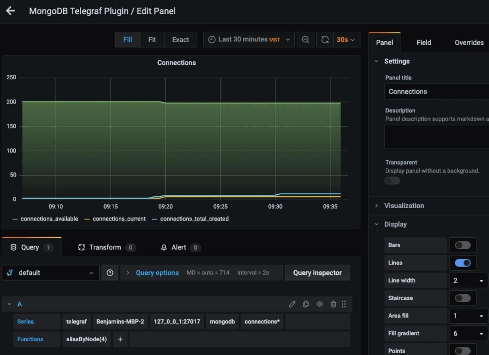Click the 127_0_0_1:27017 segment
489x355 pixels.
pyautogui.click(x=177, y=322)
